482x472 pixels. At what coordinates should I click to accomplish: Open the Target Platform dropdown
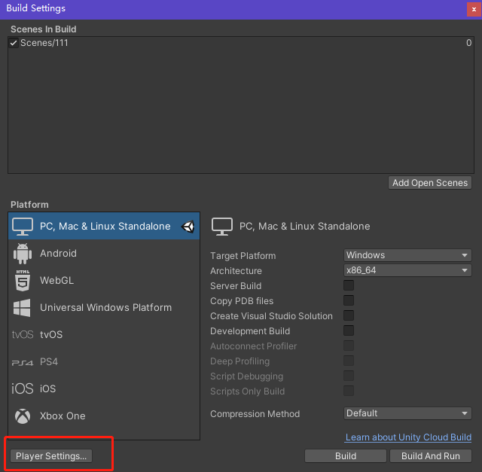pyautogui.click(x=407, y=255)
